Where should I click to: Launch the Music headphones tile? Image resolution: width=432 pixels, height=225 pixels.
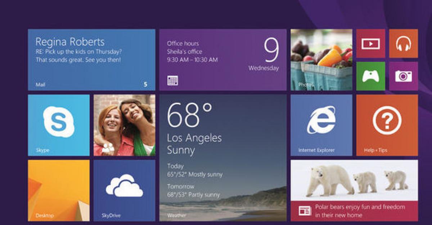pyautogui.click(x=404, y=43)
